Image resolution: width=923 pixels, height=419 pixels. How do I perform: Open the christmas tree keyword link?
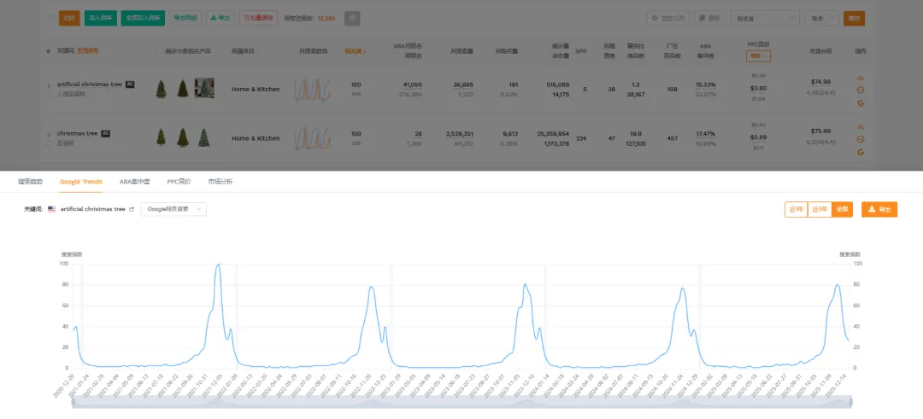click(77, 133)
